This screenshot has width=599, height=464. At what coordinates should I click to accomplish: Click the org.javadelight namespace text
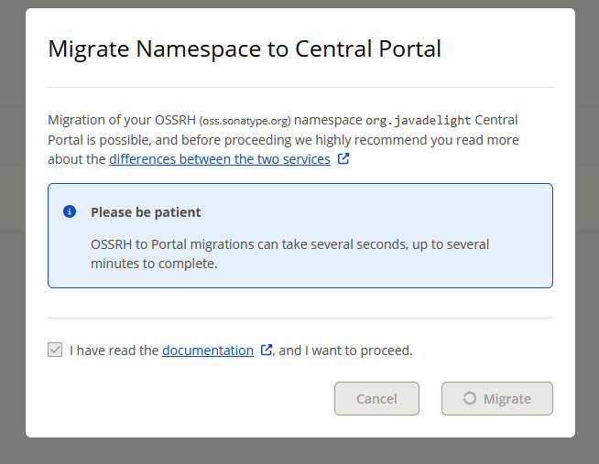click(418, 120)
